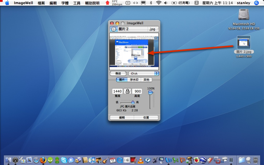Click the ImageWell well icon in dock
The width and height of the screenshot is (264, 165).
[189, 160]
